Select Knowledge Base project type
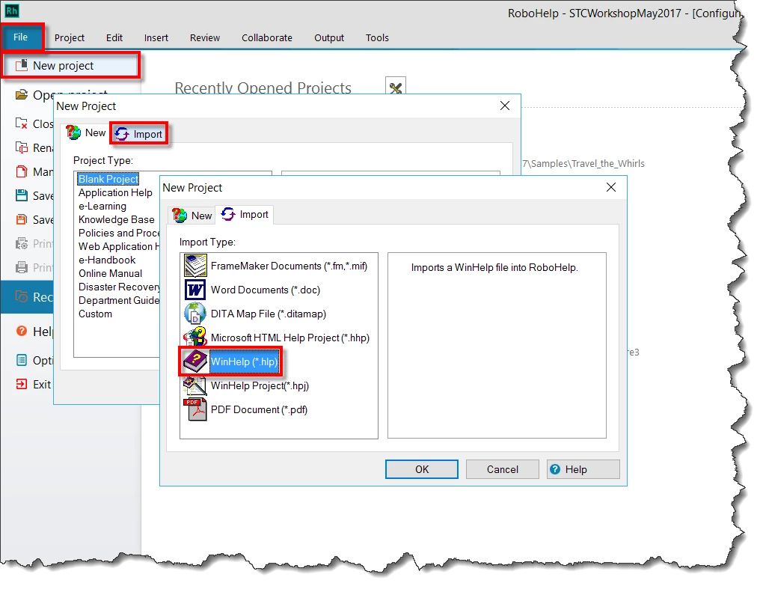This screenshot has height=589, width=763. (116, 219)
